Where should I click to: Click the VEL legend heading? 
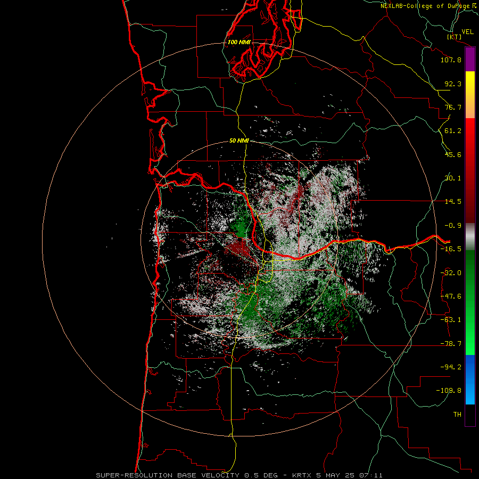point(467,32)
